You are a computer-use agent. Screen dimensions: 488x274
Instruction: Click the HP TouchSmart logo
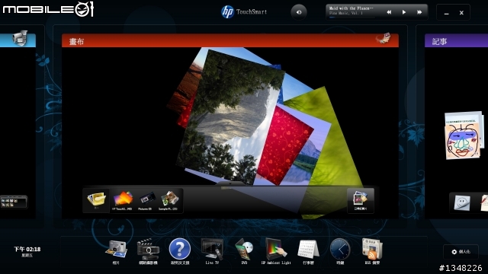click(x=244, y=12)
